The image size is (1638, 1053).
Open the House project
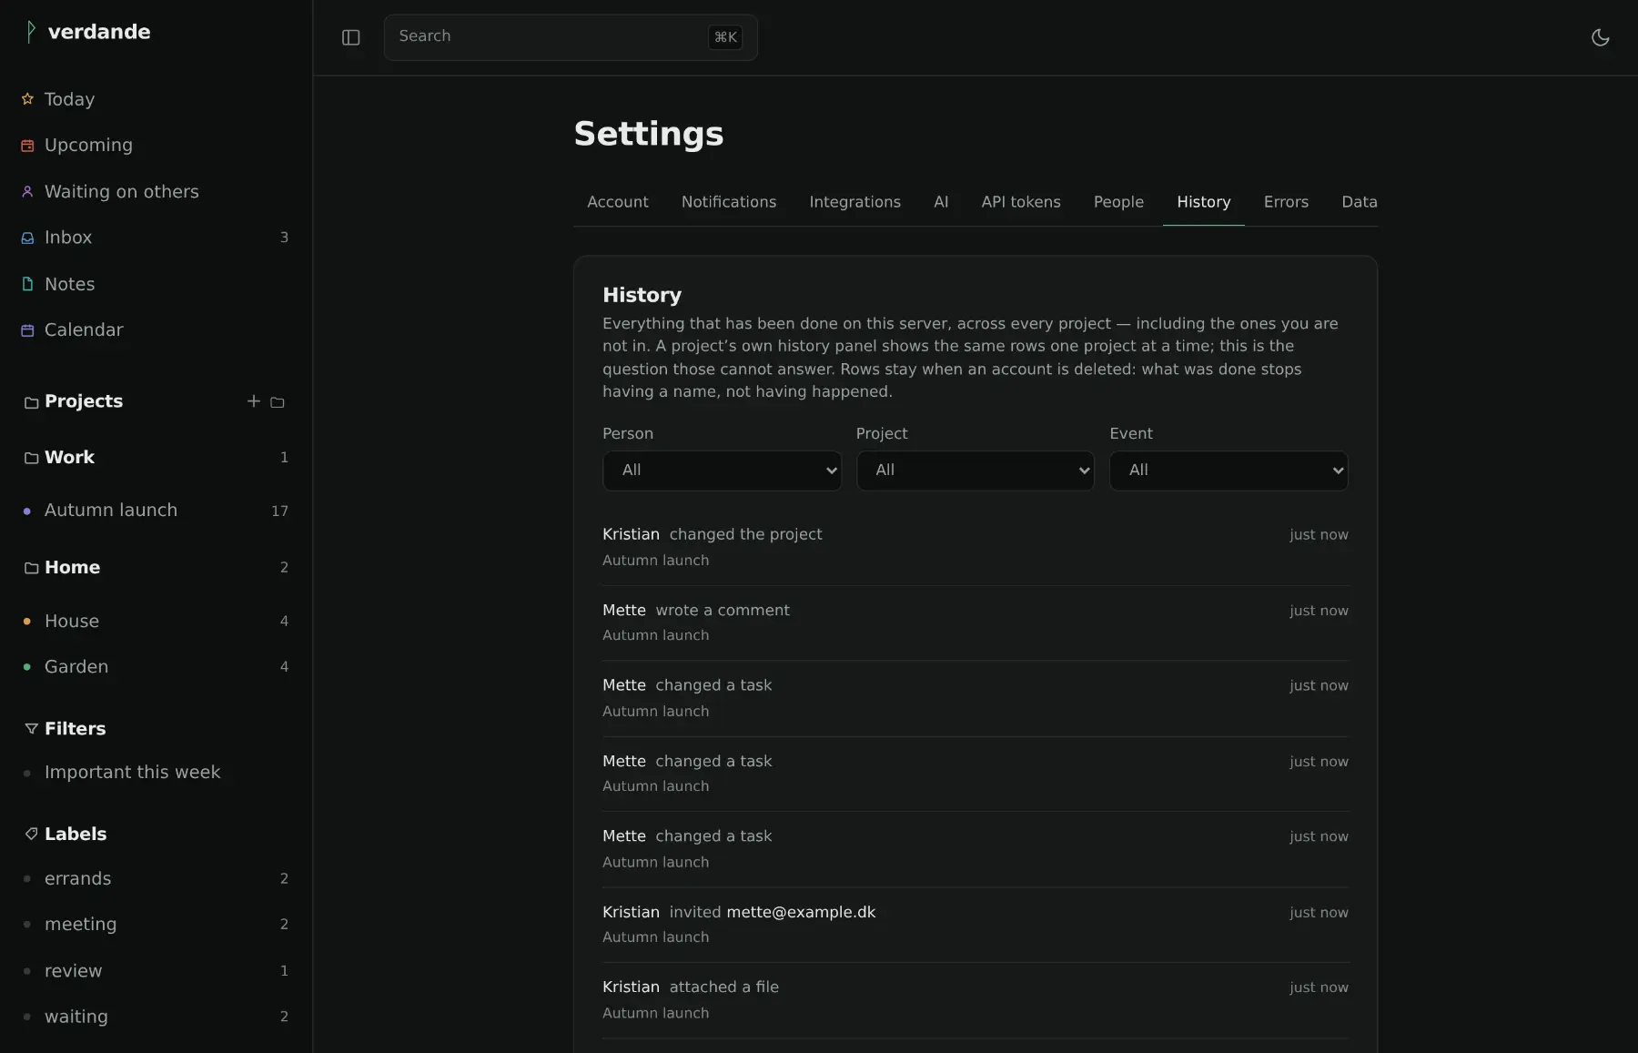(157, 621)
